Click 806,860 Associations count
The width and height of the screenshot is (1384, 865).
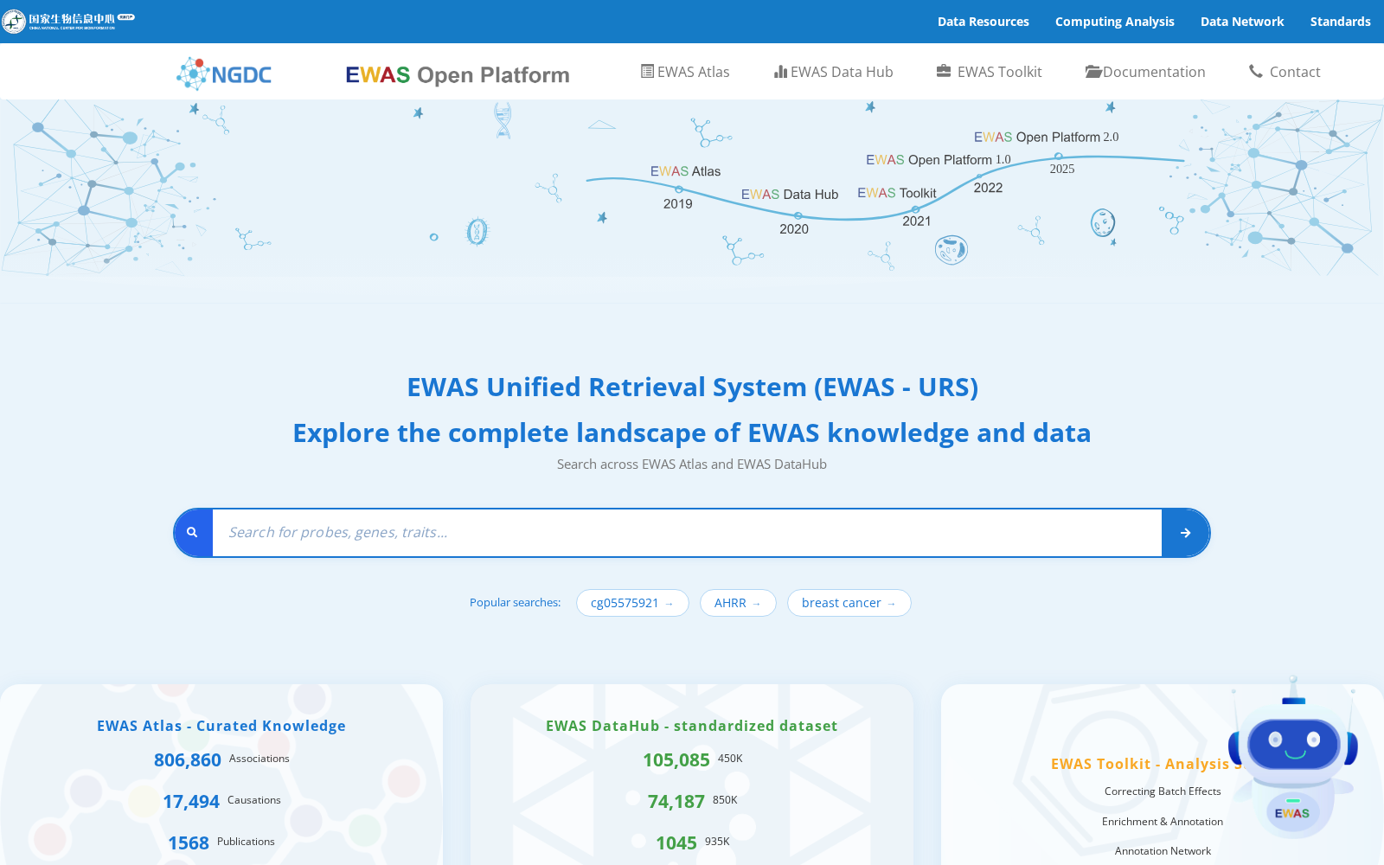pyautogui.click(x=221, y=759)
